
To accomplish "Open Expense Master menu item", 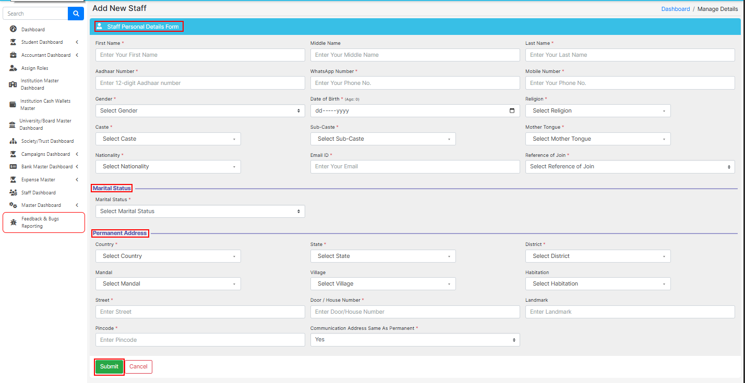I will point(38,180).
